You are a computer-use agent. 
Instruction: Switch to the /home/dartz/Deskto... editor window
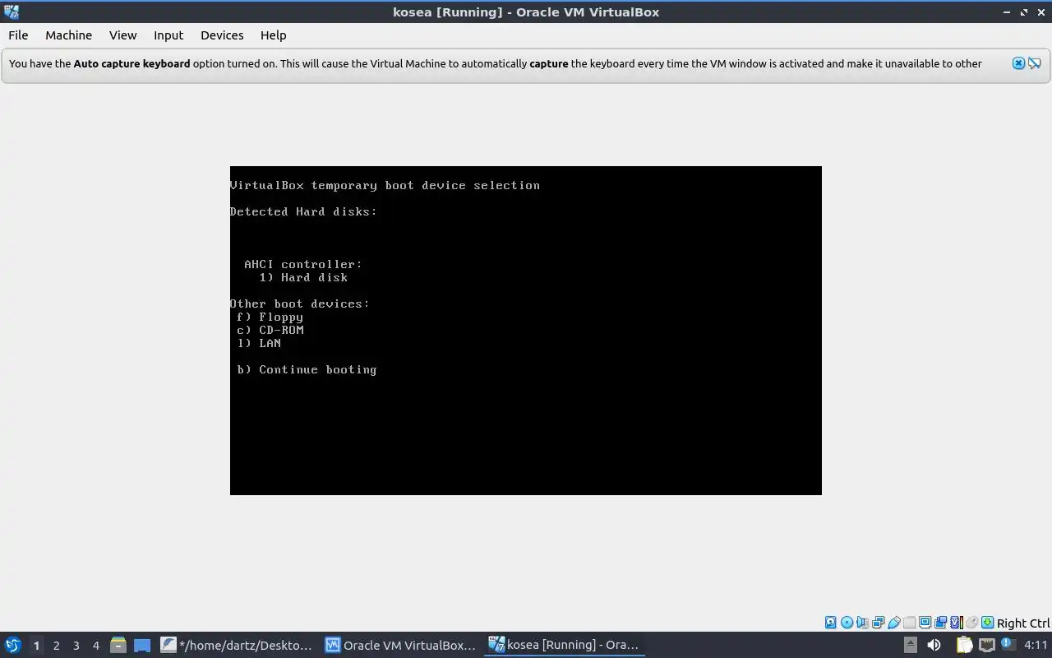[237, 645]
